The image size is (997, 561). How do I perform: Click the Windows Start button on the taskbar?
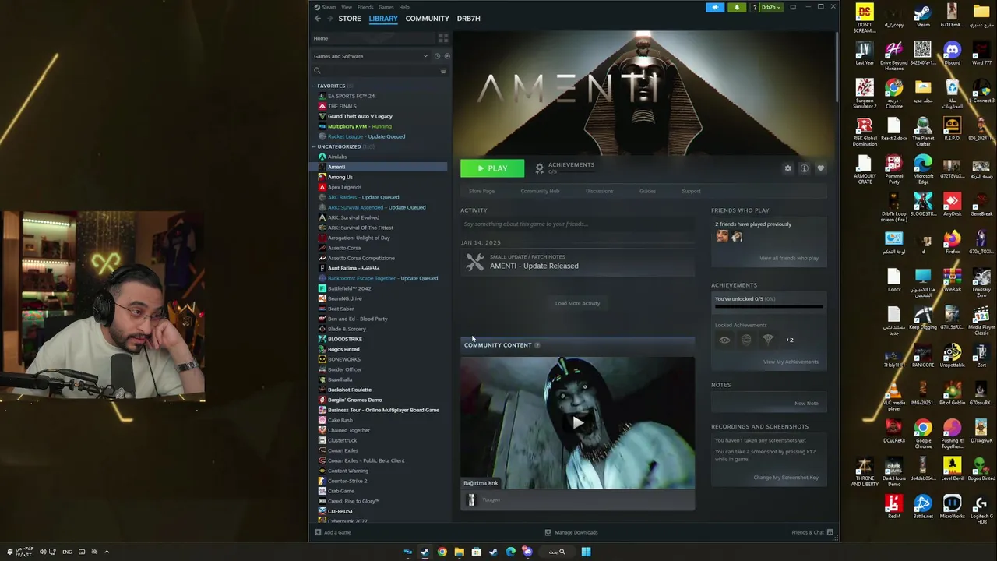pos(586,552)
